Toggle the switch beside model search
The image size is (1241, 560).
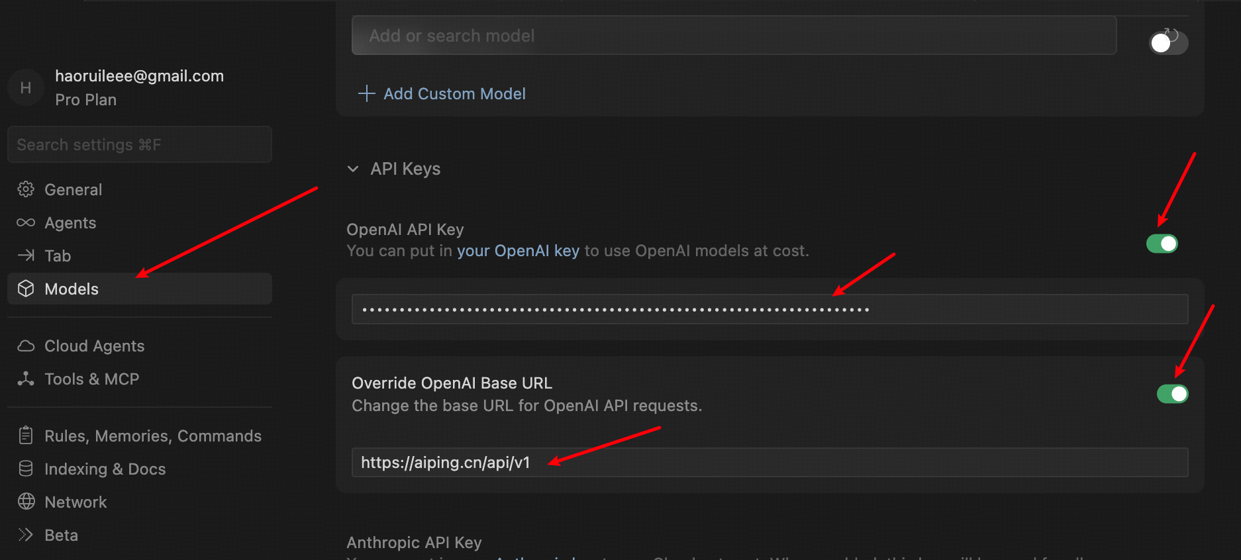point(1167,43)
